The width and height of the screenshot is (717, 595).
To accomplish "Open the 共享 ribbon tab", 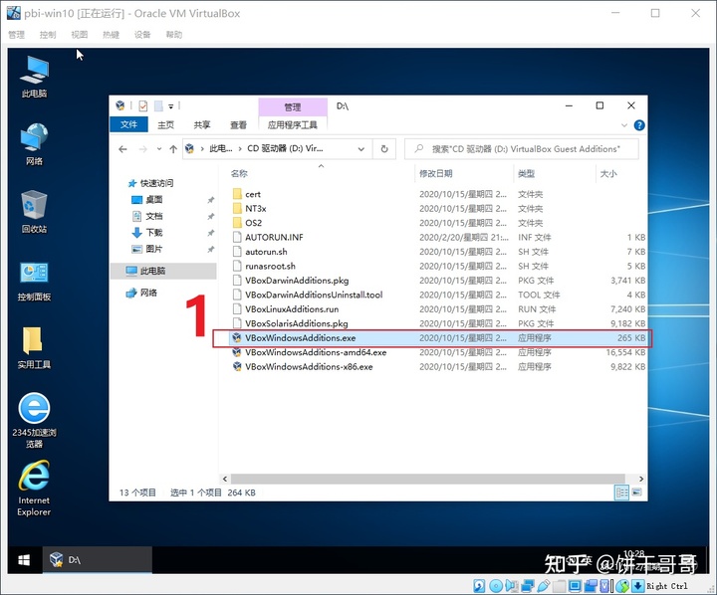I will pos(202,124).
